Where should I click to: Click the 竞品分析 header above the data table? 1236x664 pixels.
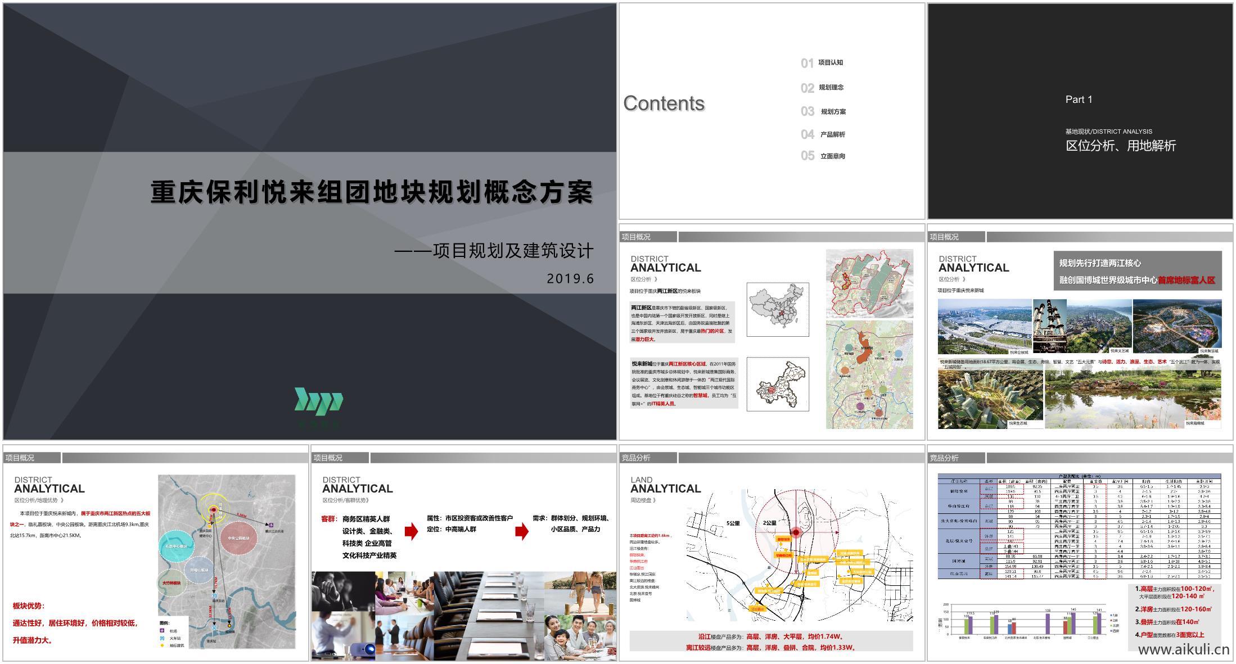(x=944, y=458)
